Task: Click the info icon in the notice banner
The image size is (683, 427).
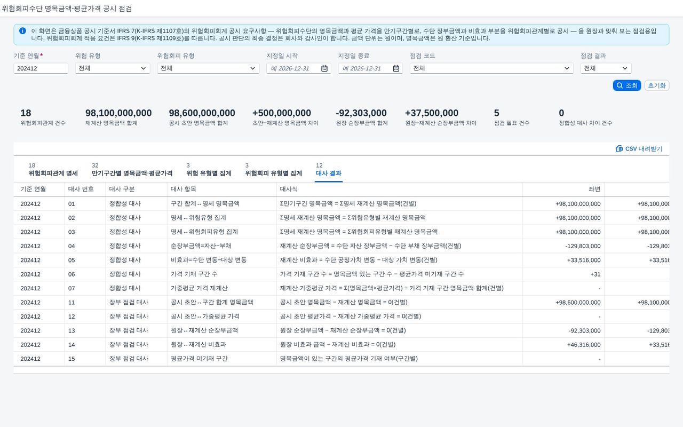Action: (22, 31)
